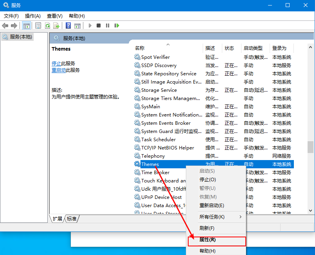This screenshot has height=255, width=315.
Task: Open the Help question mark icon
Action: point(68,25)
